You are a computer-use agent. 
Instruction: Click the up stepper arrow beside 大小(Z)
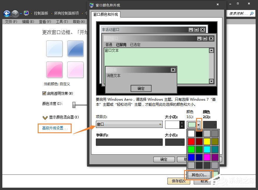(182, 123)
